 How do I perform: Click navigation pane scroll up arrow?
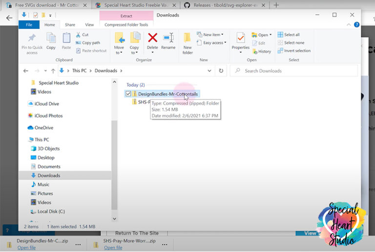(114, 82)
